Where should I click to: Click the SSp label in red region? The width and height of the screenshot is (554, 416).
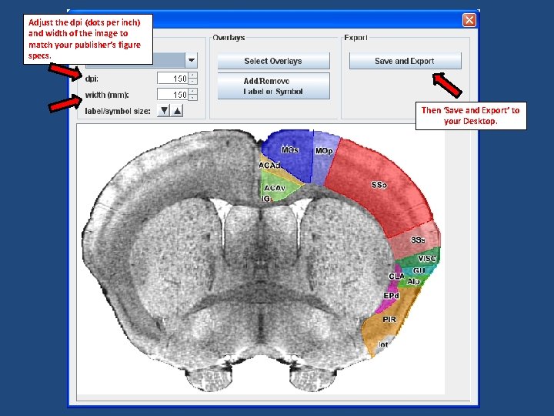[x=379, y=185]
